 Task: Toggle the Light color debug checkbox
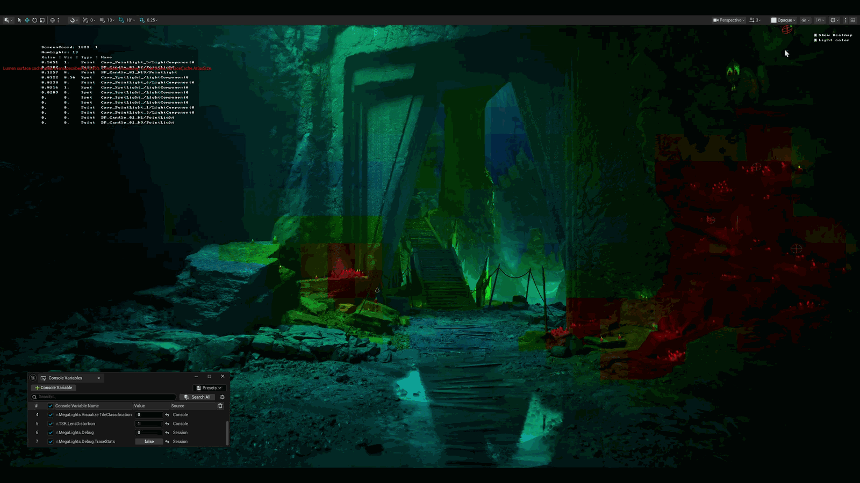point(815,40)
